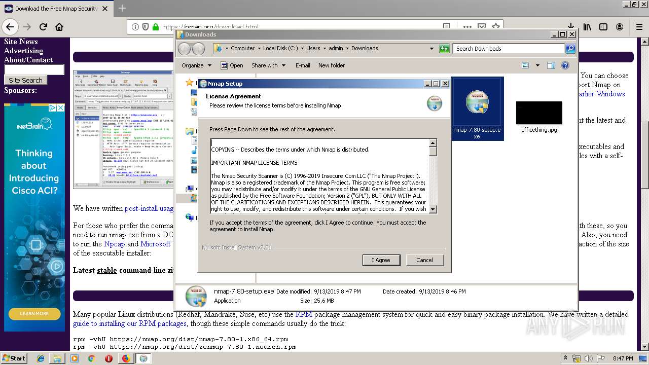Image resolution: width=649 pixels, height=365 pixels.
Task: Click Site Search button
Action: [x=25, y=80]
